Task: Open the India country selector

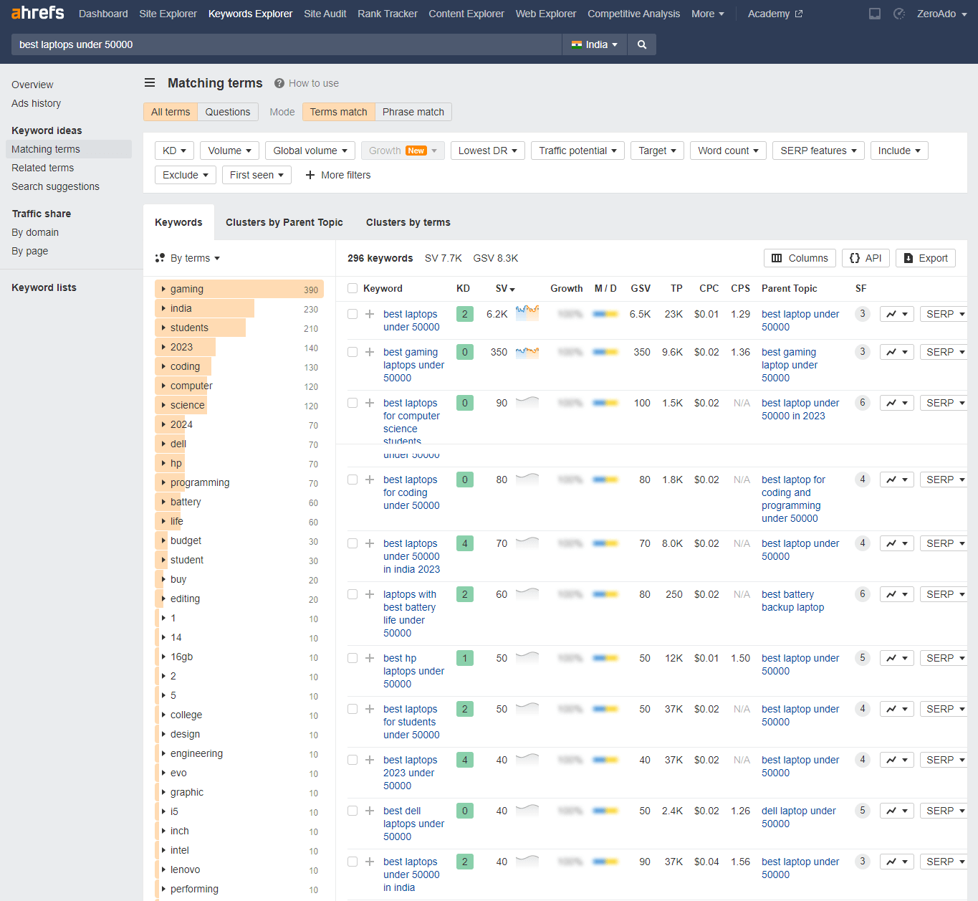Action: tap(595, 44)
